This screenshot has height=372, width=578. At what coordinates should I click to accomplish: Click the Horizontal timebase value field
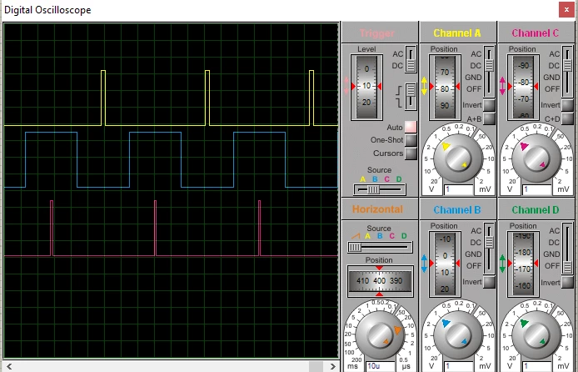click(x=381, y=366)
